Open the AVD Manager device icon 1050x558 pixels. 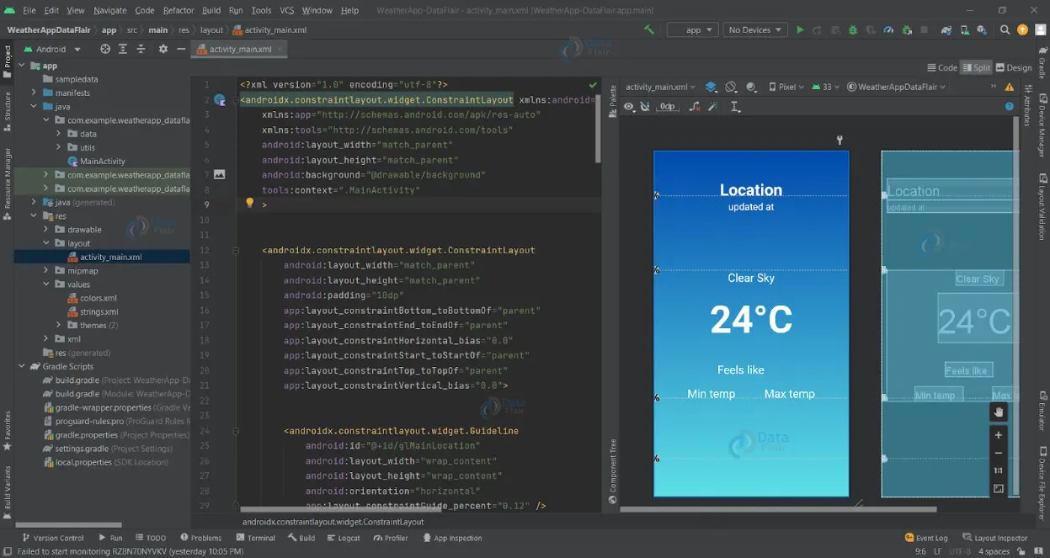pyautogui.click(x=966, y=29)
